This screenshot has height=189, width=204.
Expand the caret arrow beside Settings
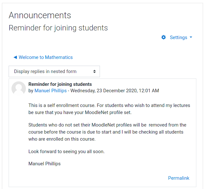click(x=191, y=37)
